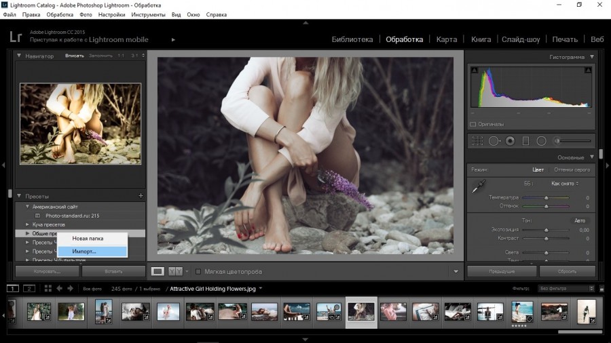The image size is (611, 343).
Task: Collapse the Основные panel
Action: tap(592, 157)
